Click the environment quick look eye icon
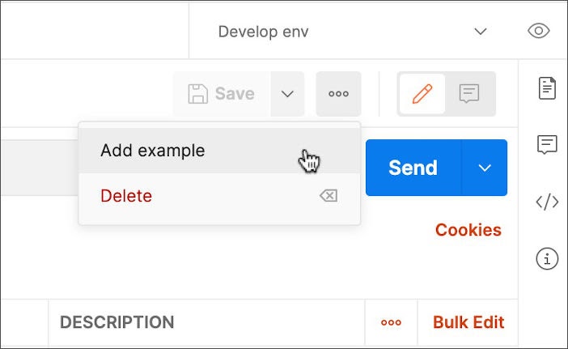The image size is (568, 349). pos(538,32)
